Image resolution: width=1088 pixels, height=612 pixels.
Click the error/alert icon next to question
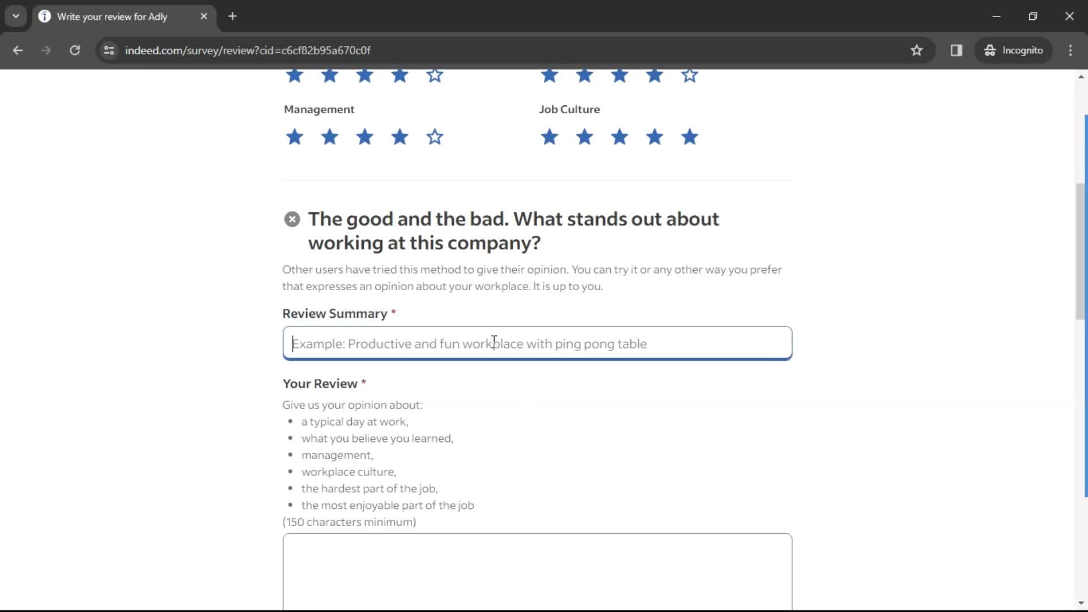click(x=291, y=219)
